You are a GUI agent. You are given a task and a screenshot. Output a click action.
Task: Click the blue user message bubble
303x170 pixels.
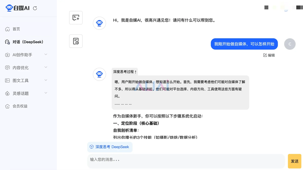point(244,44)
